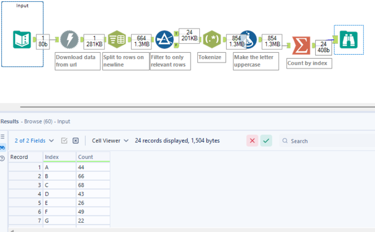Select Index cell 'A' in row 1

click(59, 167)
